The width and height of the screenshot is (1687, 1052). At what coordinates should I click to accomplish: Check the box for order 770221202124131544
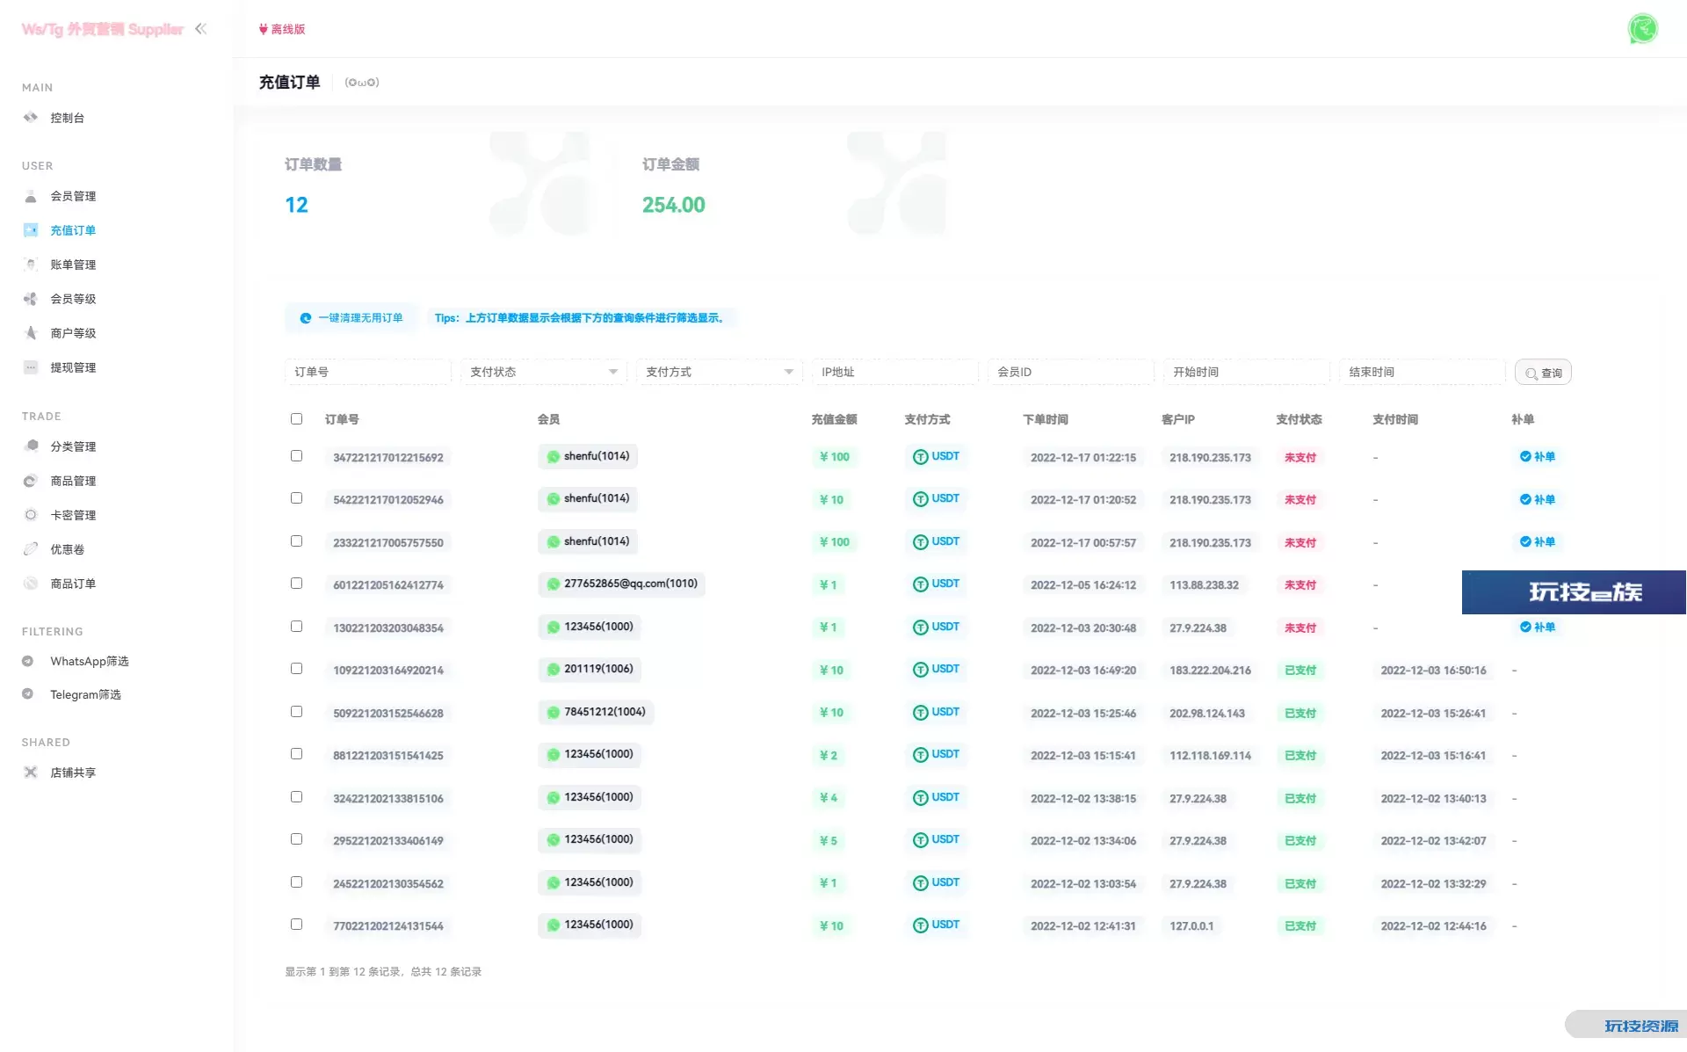pyautogui.click(x=296, y=925)
